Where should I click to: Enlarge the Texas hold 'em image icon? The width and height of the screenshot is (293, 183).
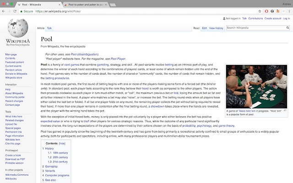click(285, 110)
